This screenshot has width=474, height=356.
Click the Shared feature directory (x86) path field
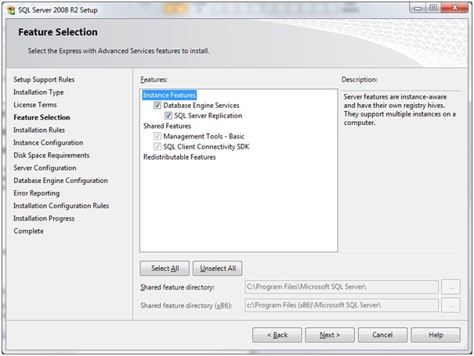pyautogui.click(x=342, y=305)
